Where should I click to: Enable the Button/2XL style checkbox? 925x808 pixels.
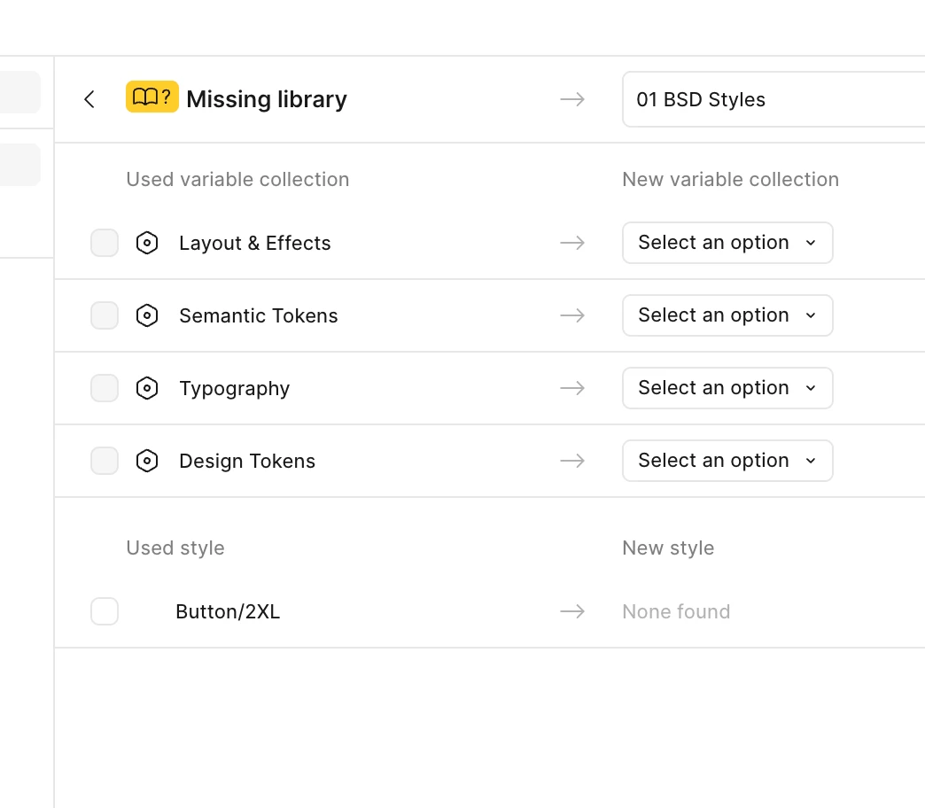[x=105, y=611]
